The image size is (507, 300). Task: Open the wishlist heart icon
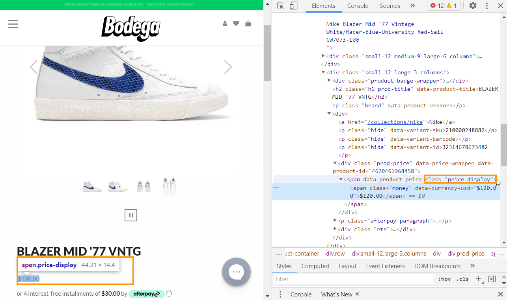click(x=236, y=24)
